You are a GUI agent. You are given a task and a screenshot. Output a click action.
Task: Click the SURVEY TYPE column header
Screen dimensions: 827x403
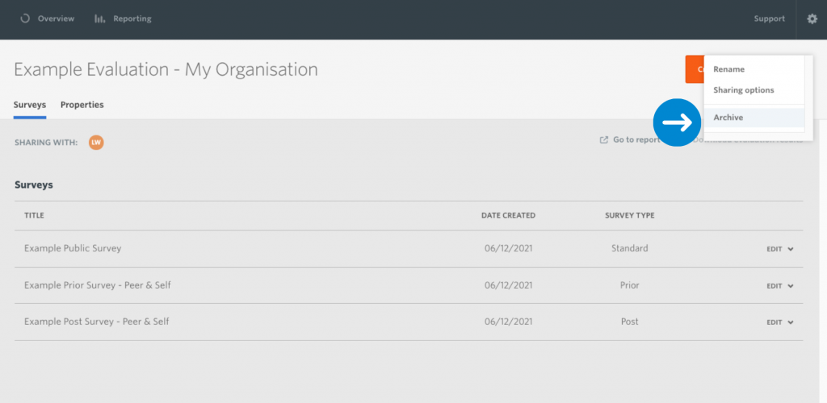[x=630, y=215]
